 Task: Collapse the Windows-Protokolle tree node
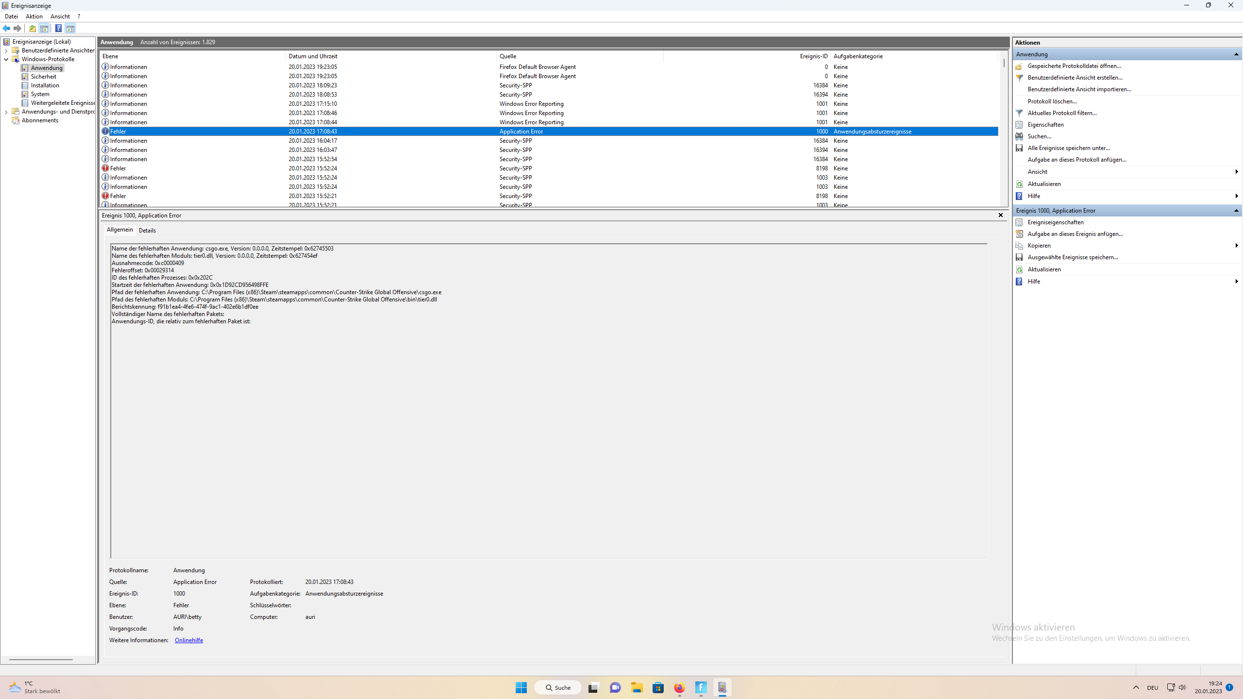tap(6, 59)
